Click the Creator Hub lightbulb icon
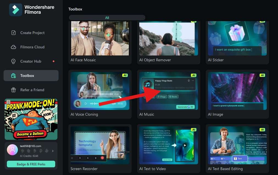The width and height of the screenshot is (278, 175). pos(13,61)
